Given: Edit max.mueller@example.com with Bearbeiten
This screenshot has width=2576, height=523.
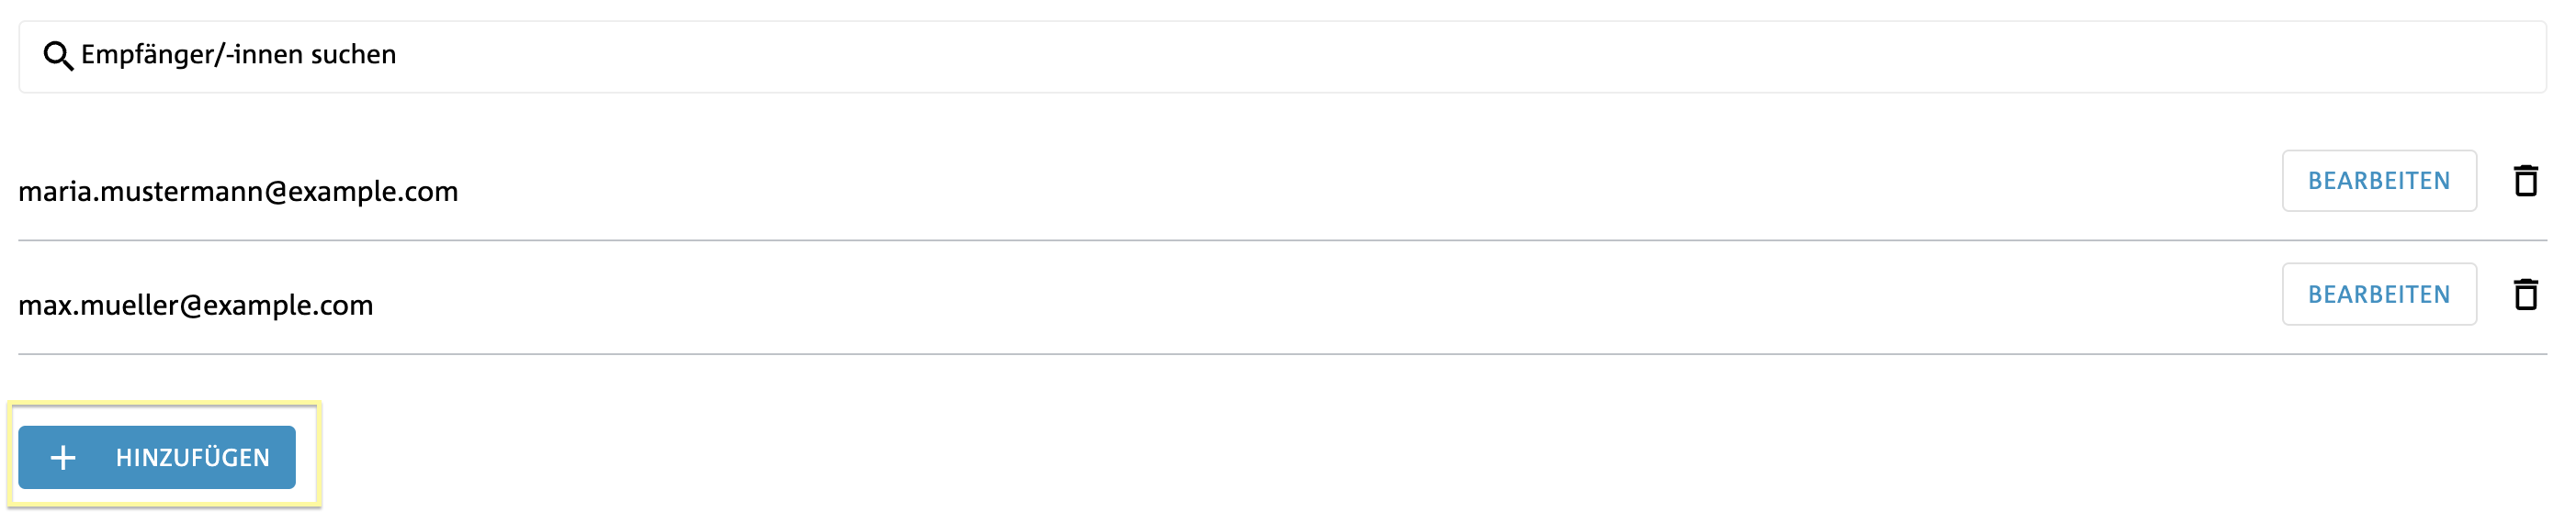Looking at the screenshot, I should [2379, 295].
